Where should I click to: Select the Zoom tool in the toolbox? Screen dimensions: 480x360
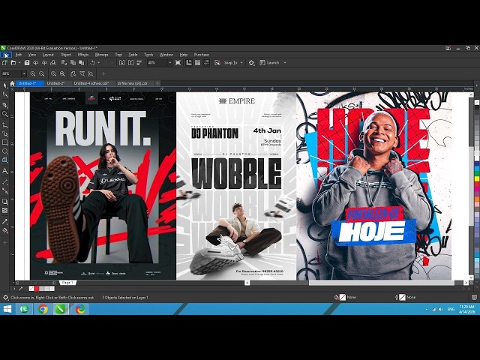[5, 114]
